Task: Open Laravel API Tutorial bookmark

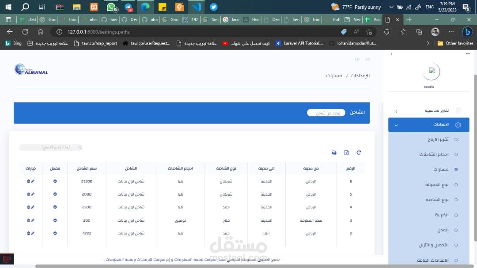Action: pos(299,43)
